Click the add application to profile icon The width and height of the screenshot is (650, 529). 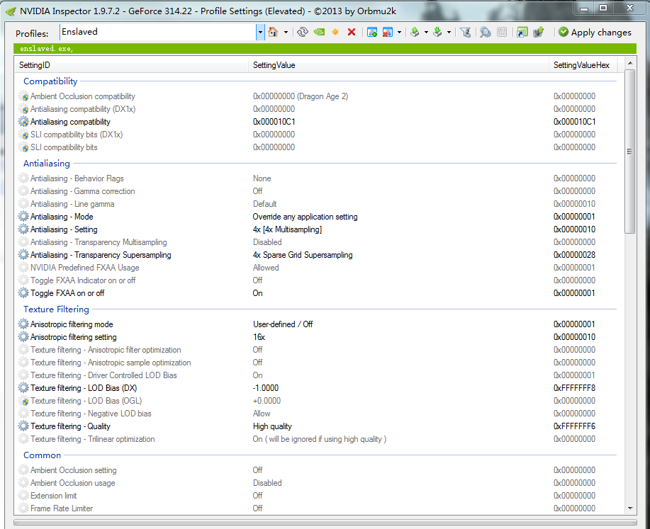pyautogui.click(x=372, y=32)
